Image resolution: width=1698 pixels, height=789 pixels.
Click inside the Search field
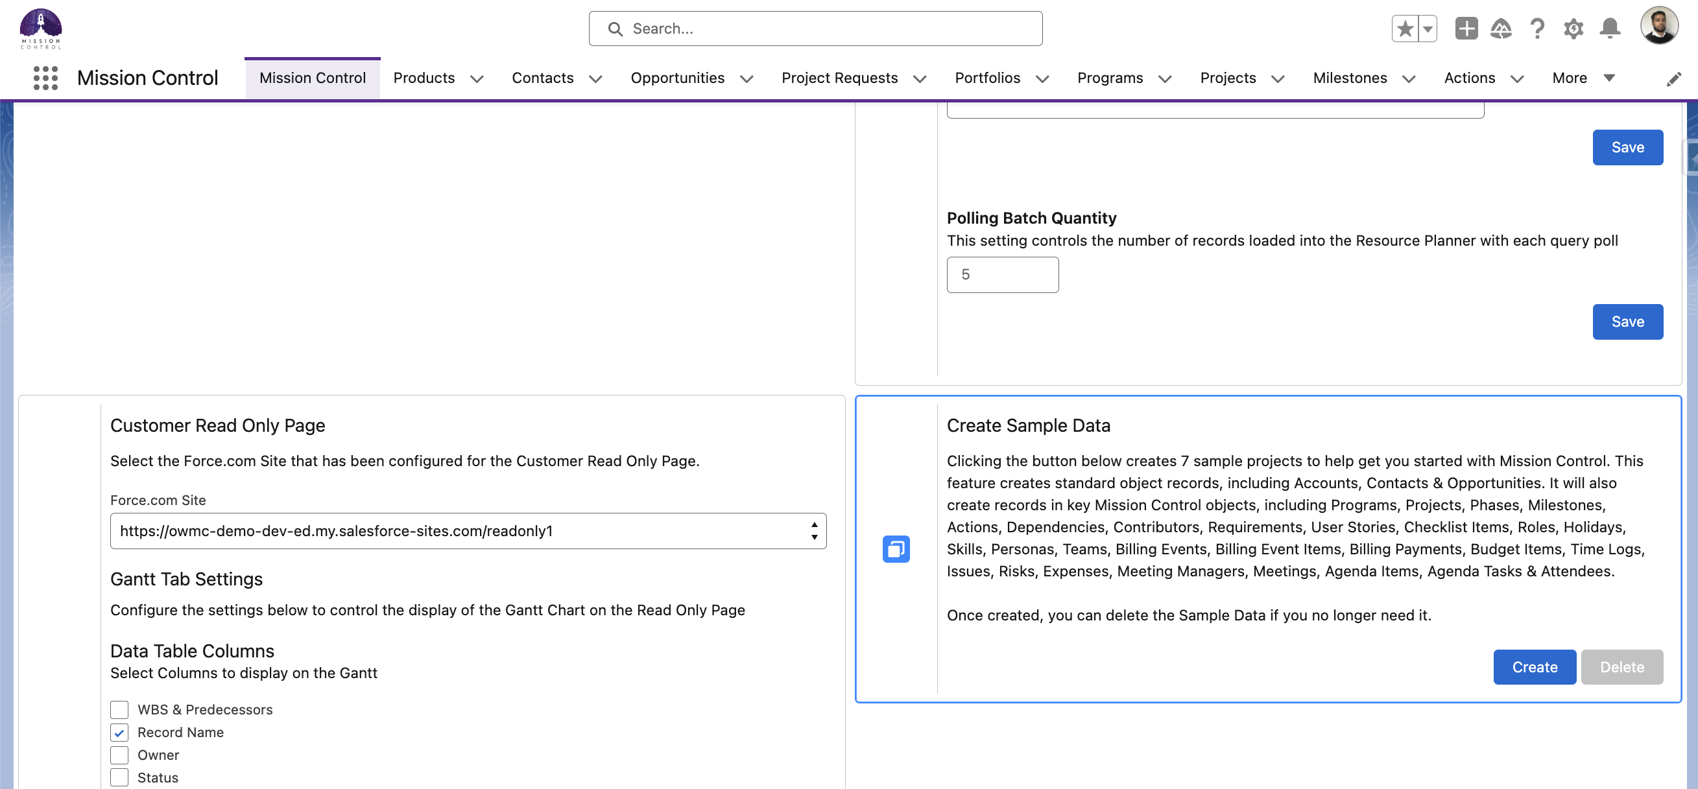(x=815, y=29)
